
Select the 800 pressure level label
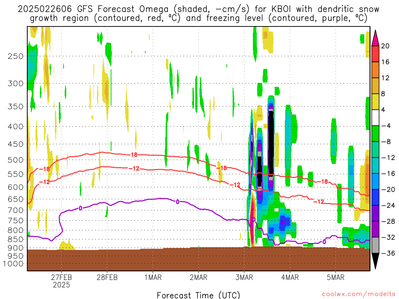click(16, 230)
